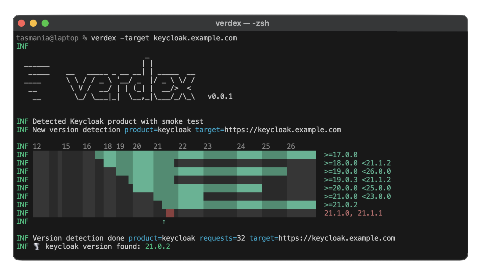Screen dimensions: 485x278
Task: Click the command 'verdex -target keycloak.example.com'
Action: click(x=164, y=38)
